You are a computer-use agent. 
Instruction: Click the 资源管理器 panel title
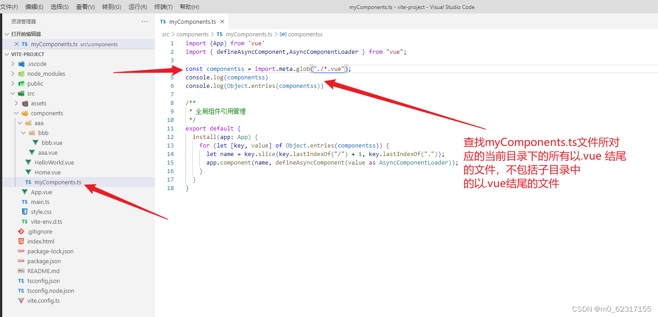click(23, 22)
